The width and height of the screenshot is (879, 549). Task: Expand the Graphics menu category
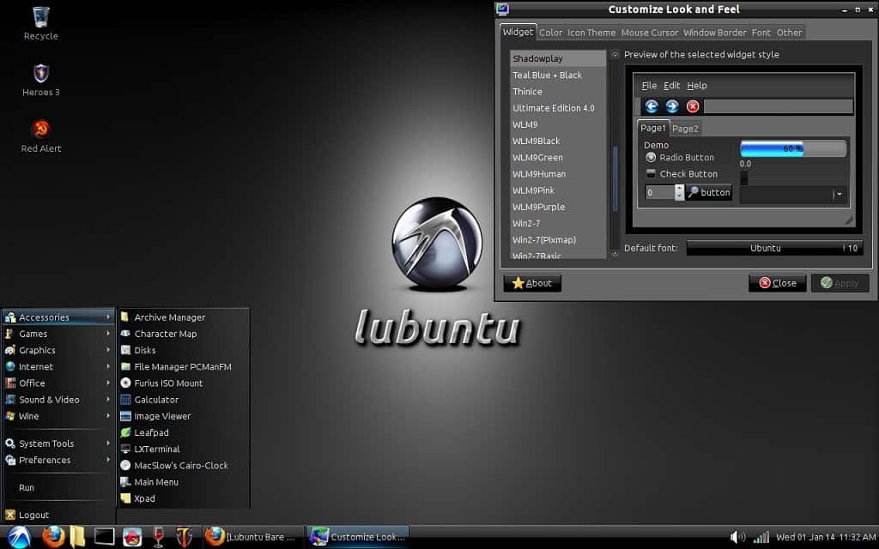coord(58,350)
